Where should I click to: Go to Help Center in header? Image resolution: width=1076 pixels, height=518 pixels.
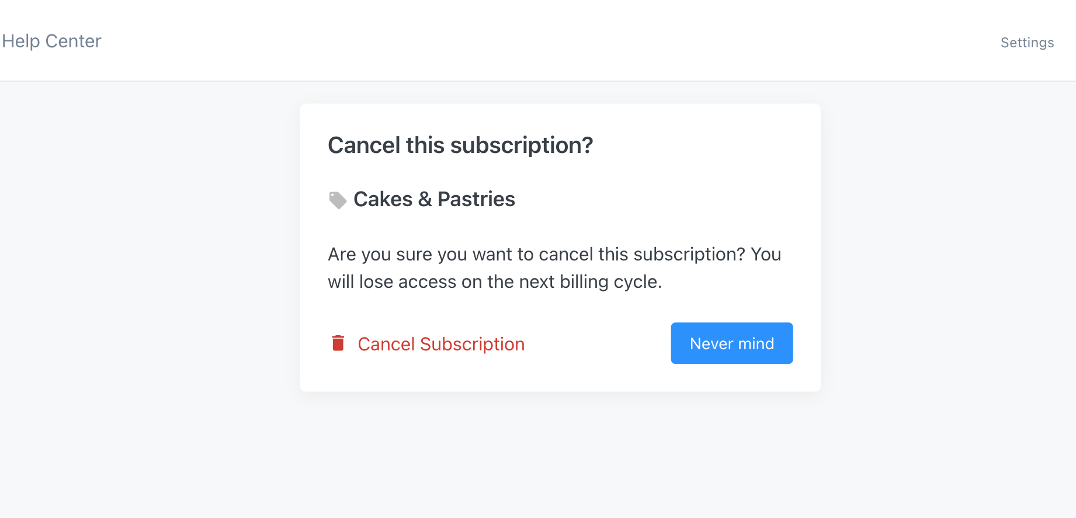[x=51, y=41]
